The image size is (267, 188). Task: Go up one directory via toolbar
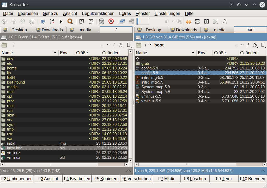coord(23,21)
